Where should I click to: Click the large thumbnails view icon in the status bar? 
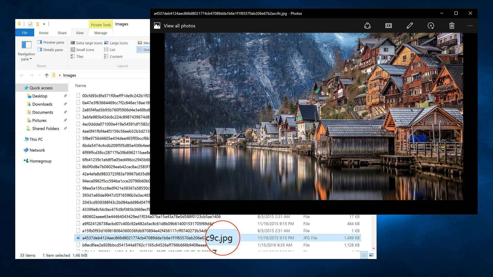pos(371,255)
